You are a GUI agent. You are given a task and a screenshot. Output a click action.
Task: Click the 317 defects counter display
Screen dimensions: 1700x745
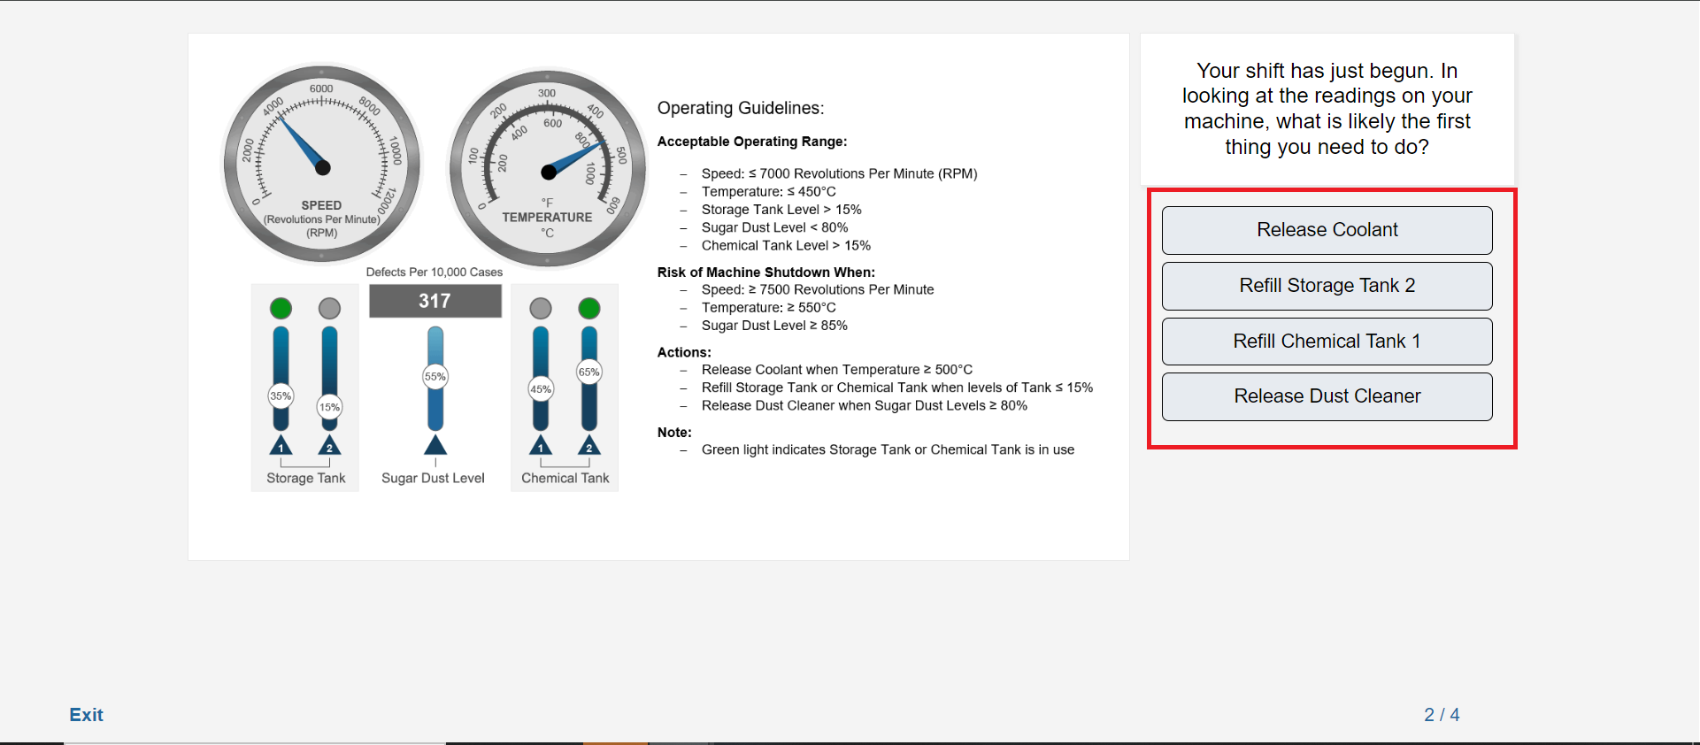[x=435, y=301]
